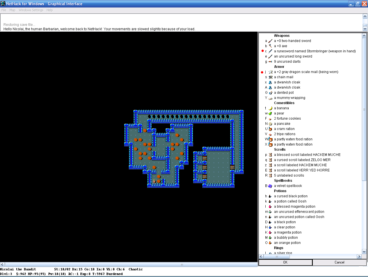Image resolution: width=368 pixels, height=277 pixels.
Task: Click the velvet spellbook icon
Action: [x=270, y=186]
